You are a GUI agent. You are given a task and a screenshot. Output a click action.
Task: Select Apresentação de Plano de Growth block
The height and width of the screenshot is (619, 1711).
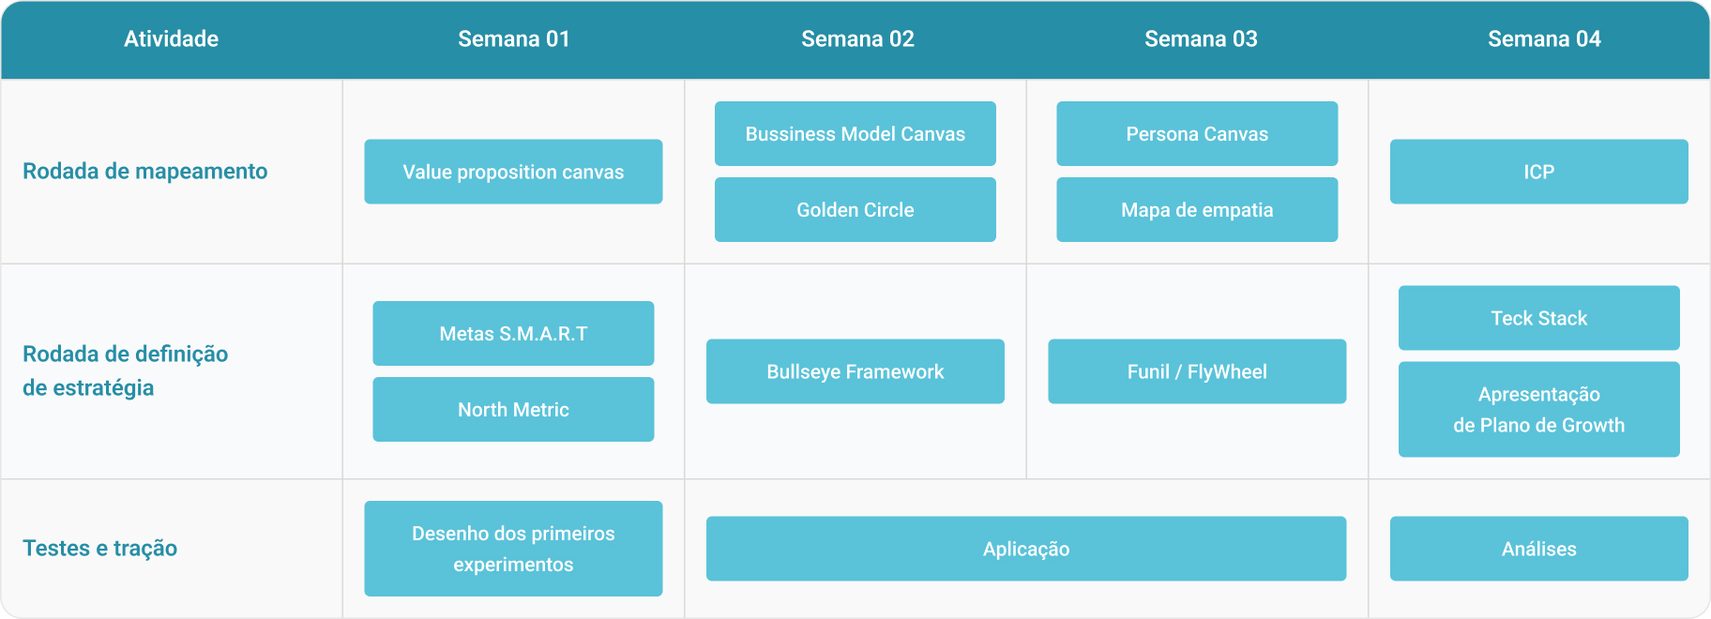pyautogui.click(x=1539, y=410)
